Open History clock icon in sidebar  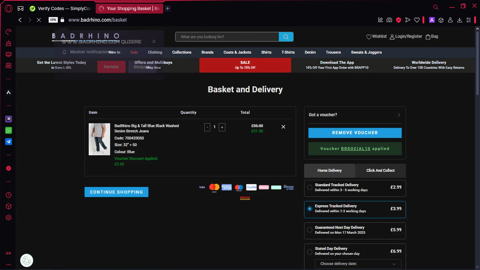tap(9, 195)
